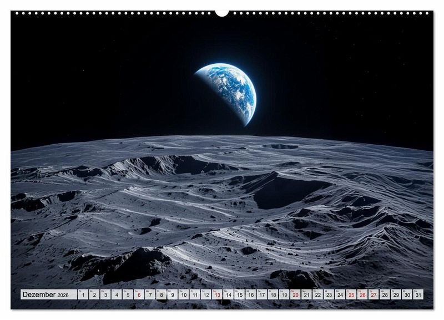Pick day 9 in the date row
Image resolution: width=444 pixels, height=320 pixels.
click(172, 295)
